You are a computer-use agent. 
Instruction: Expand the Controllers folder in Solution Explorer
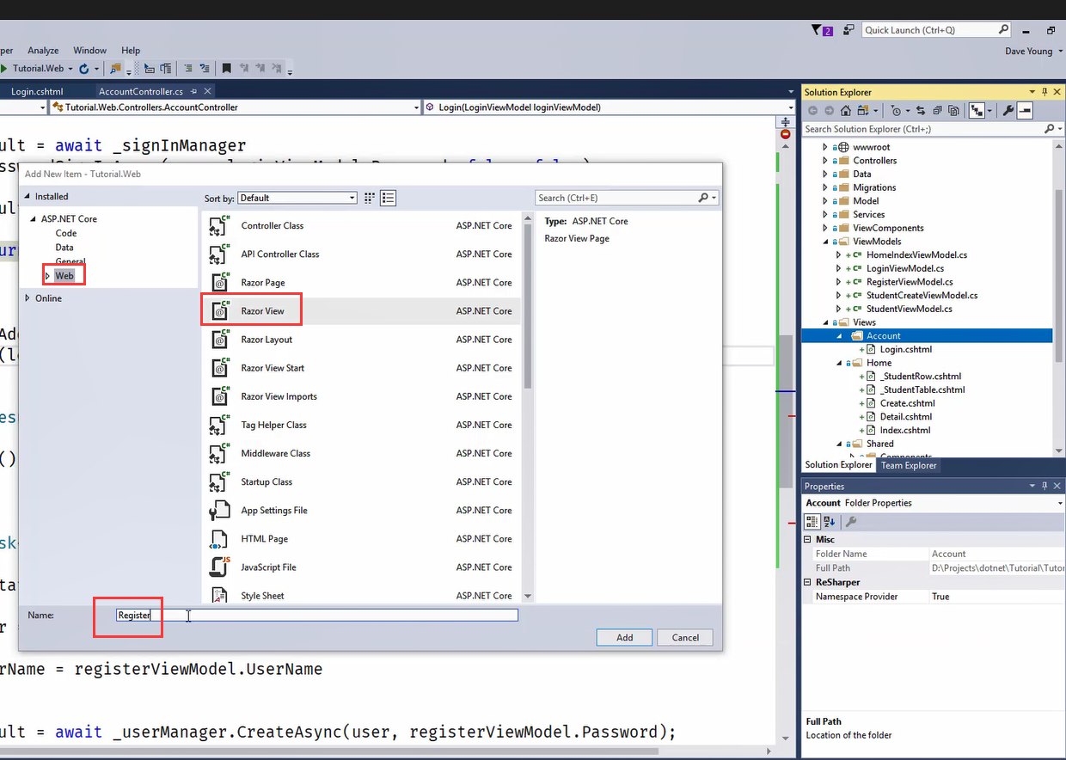pyautogui.click(x=825, y=161)
